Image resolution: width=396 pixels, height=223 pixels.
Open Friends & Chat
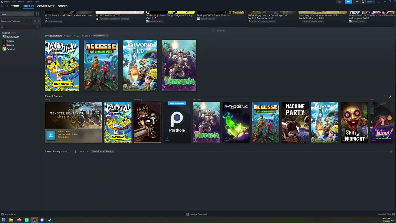(x=386, y=214)
